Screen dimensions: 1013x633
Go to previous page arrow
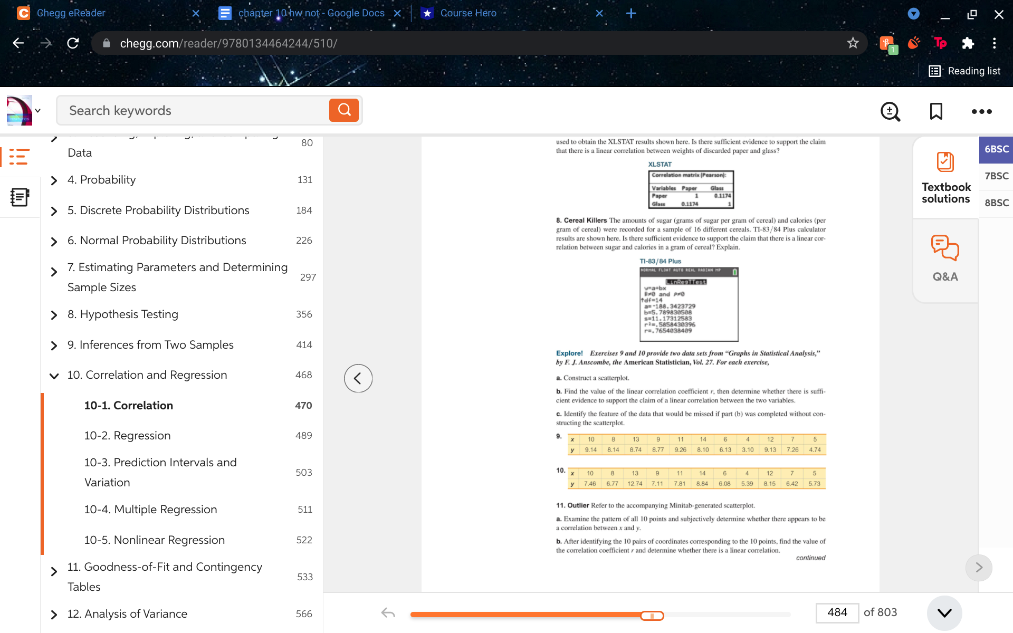(358, 378)
